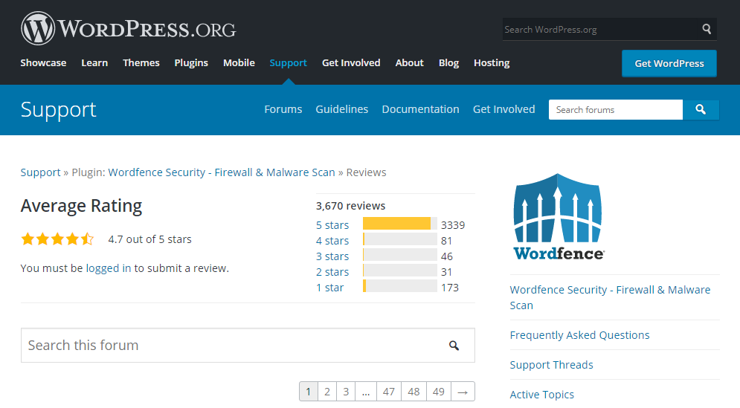Click the 5 stars yellow rating bar
The image size is (740, 408).
click(x=397, y=224)
